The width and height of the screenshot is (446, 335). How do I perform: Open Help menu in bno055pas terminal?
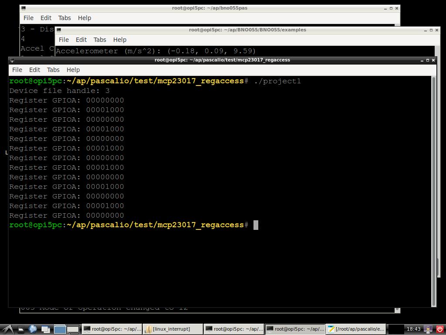pyautogui.click(x=84, y=18)
